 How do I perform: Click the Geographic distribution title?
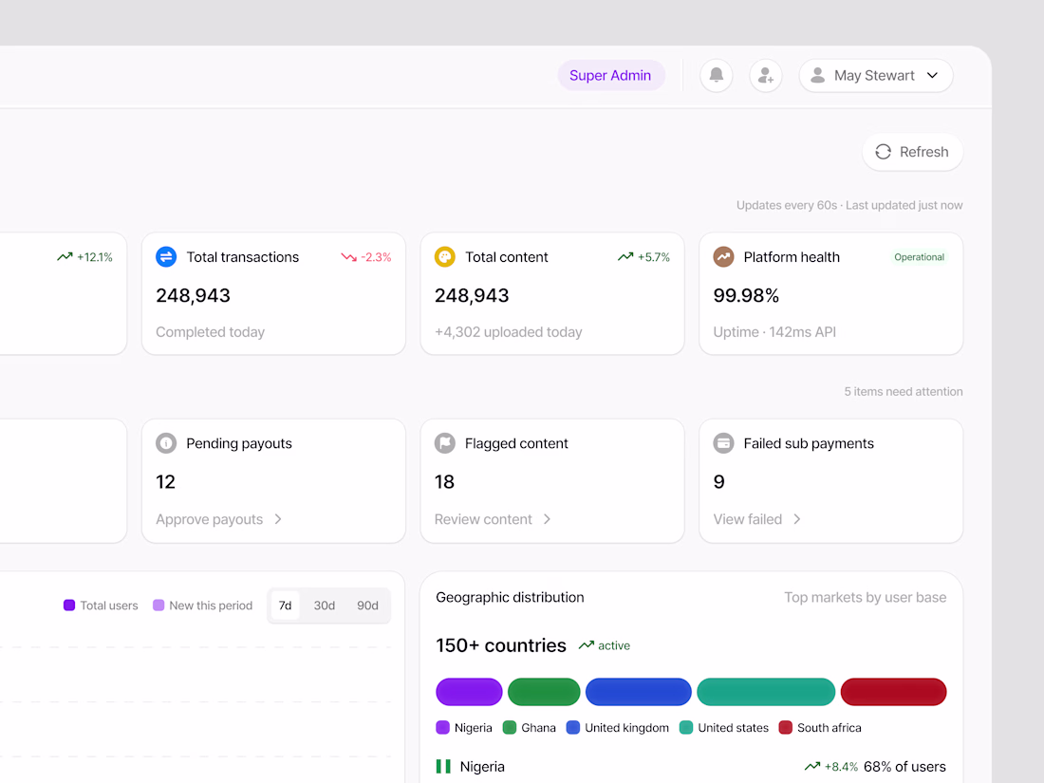510,597
